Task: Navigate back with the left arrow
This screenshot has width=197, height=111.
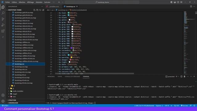Action: (x=59, y=2)
